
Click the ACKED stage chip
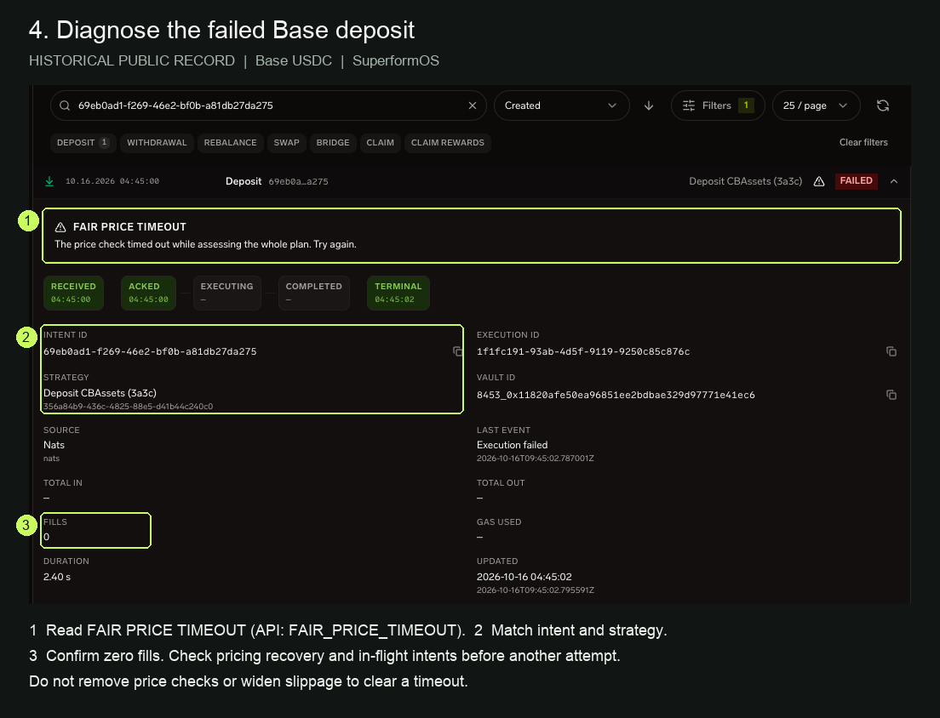click(x=148, y=293)
